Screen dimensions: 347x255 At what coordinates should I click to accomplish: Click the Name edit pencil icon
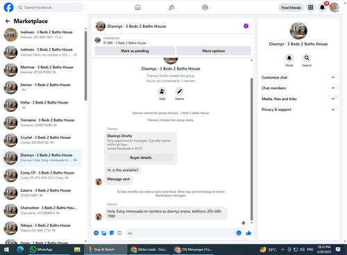(180, 91)
